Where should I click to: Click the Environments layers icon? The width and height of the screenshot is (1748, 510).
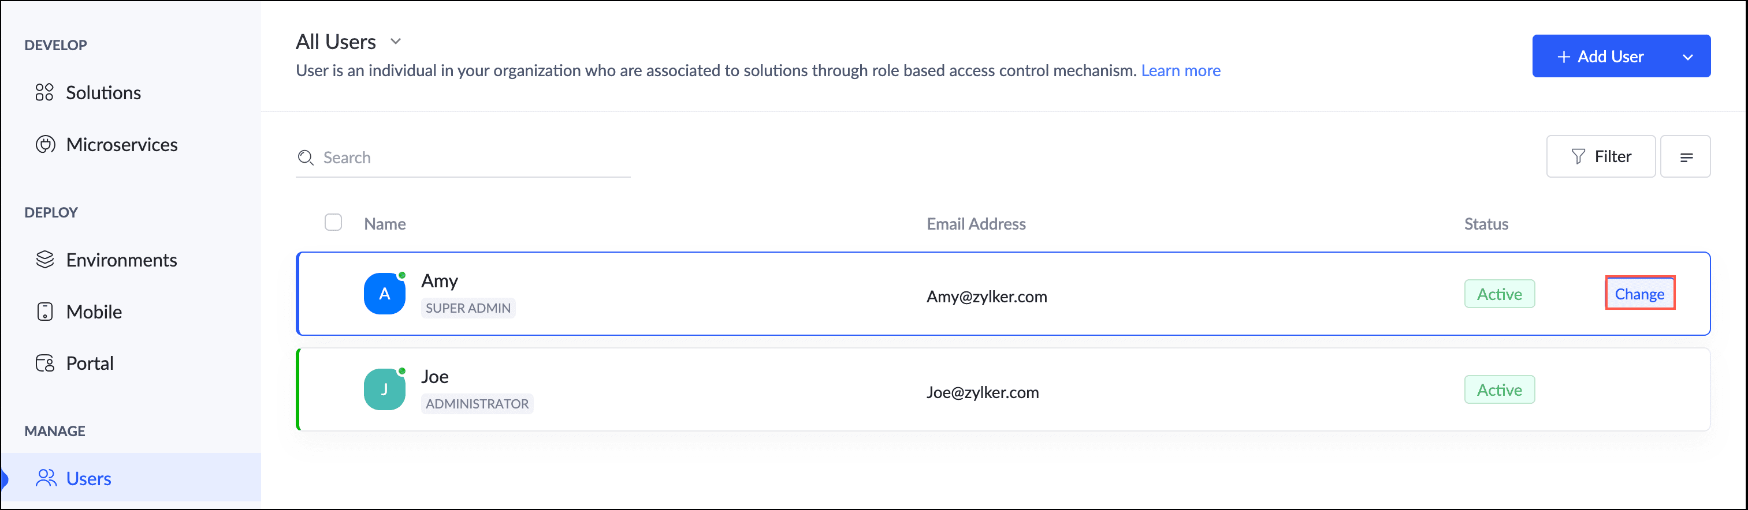click(45, 260)
